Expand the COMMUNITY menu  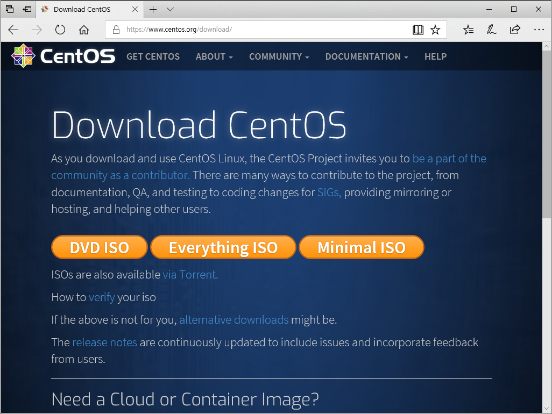279,56
